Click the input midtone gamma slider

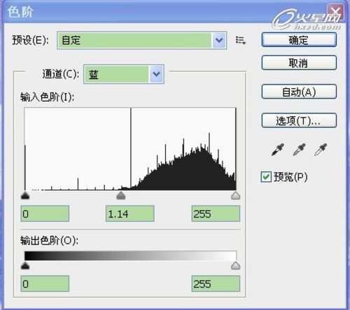point(121,195)
